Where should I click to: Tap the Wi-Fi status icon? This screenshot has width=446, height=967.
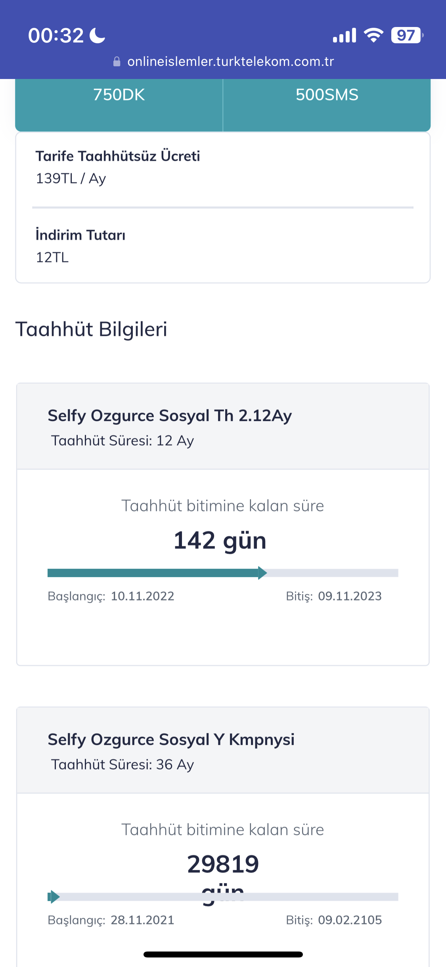click(373, 35)
